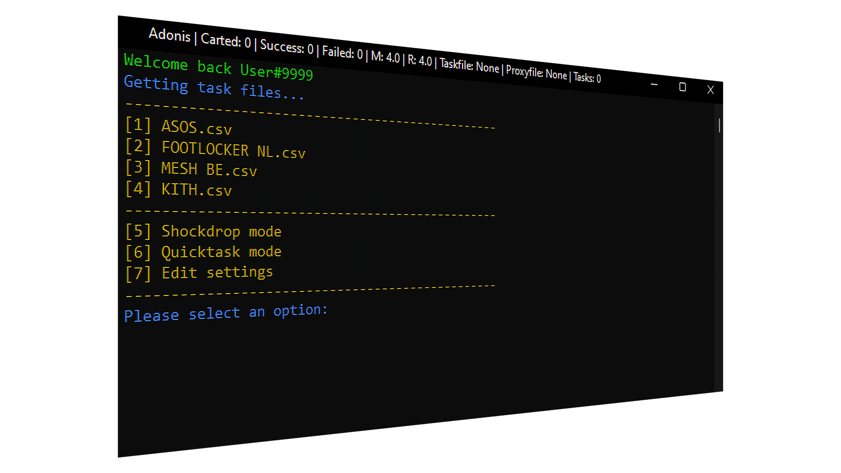Minimize the Adonis console window
841x473 pixels.
coord(654,85)
